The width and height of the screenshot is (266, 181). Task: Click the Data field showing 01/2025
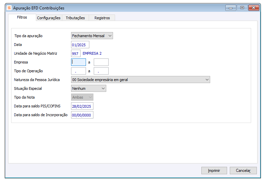(x=80, y=45)
